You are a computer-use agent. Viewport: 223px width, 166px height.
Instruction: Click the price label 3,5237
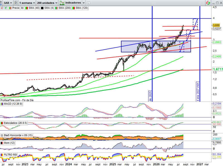pyautogui.click(x=217, y=29)
